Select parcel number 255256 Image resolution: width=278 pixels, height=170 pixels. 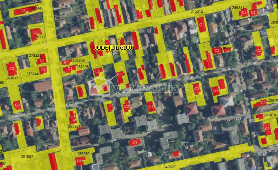35,9
